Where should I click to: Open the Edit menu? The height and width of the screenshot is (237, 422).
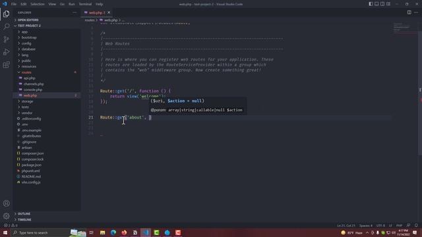[x=24, y=4]
